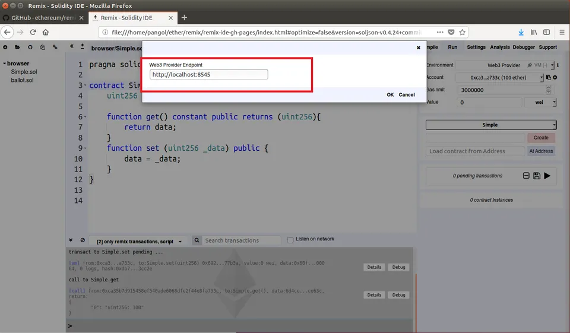Screen dimensions: 570x333
Task: Create new file with plus-circle icon
Action: pos(5,47)
